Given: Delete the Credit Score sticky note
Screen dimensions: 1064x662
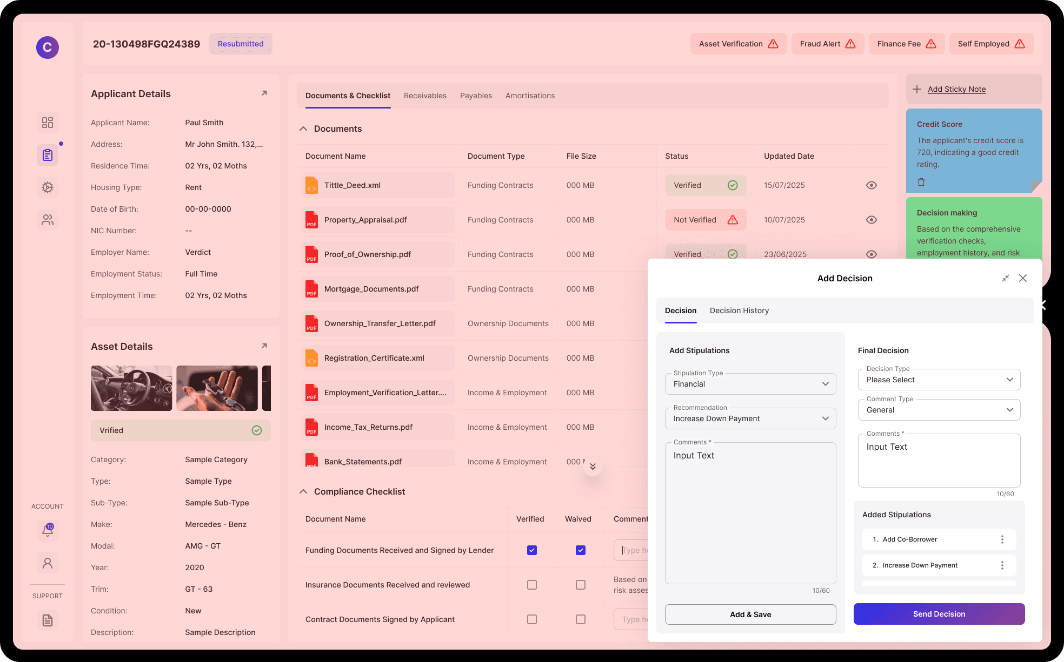Looking at the screenshot, I should [x=921, y=182].
